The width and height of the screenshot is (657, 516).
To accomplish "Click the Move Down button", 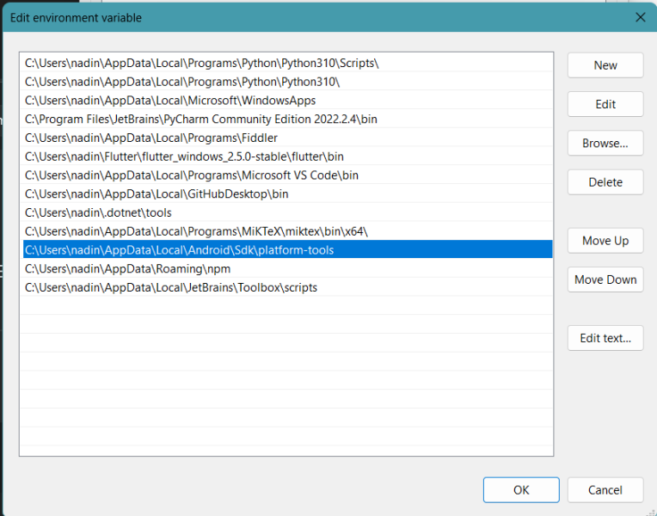I will coord(605,279).
